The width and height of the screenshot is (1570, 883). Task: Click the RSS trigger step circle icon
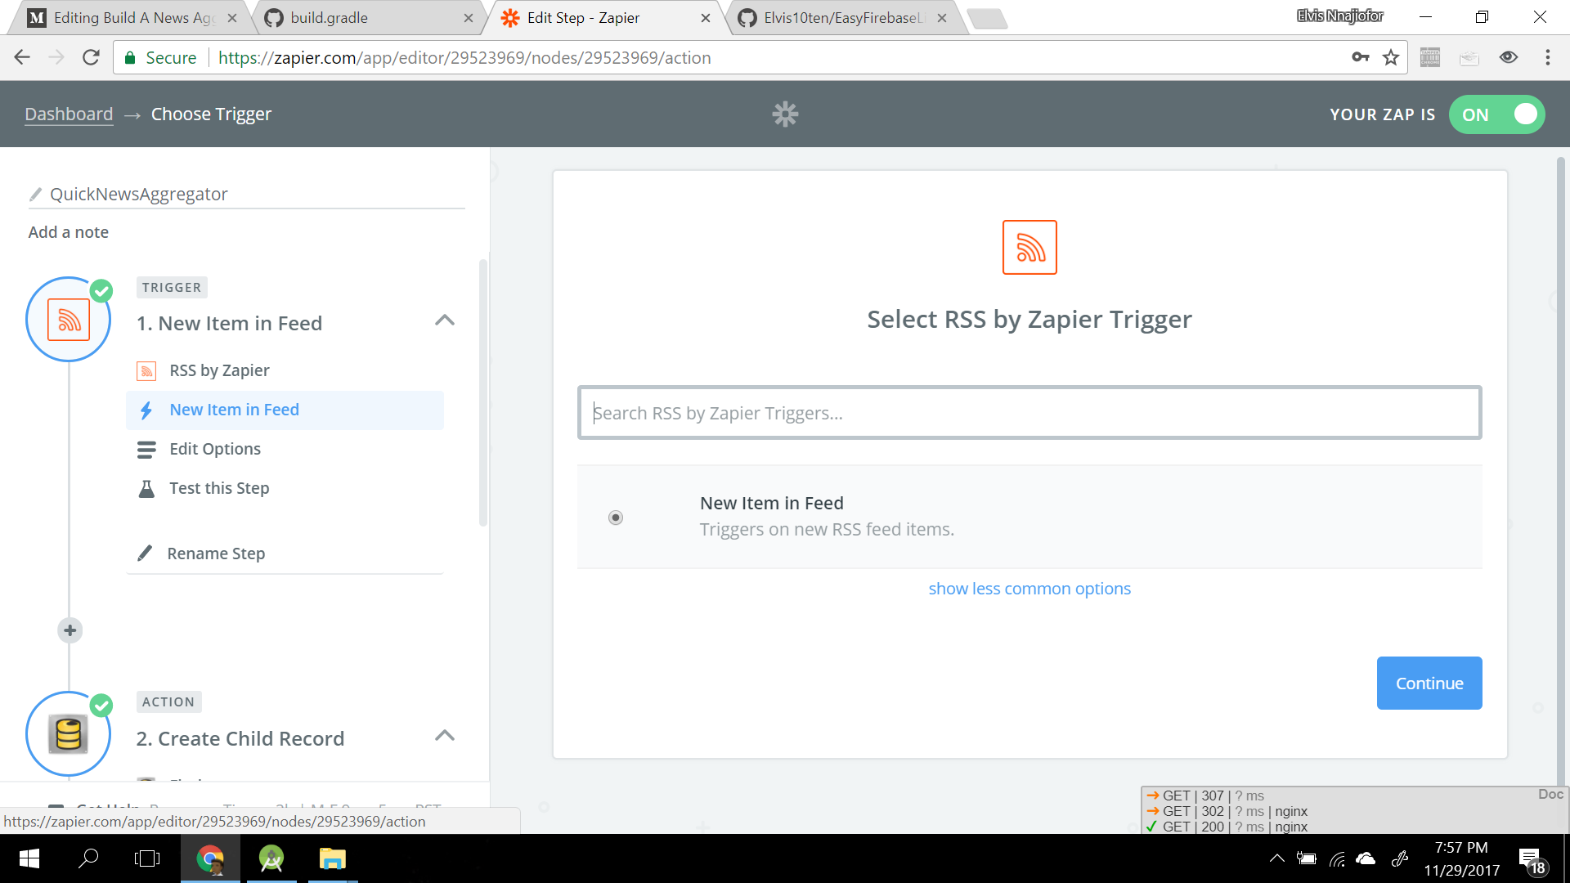coord(69,320)
